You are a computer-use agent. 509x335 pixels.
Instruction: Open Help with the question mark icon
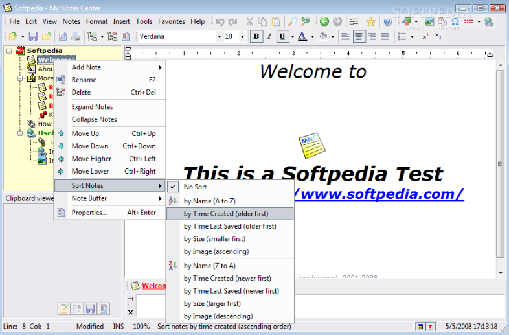(x=387, y=22)
